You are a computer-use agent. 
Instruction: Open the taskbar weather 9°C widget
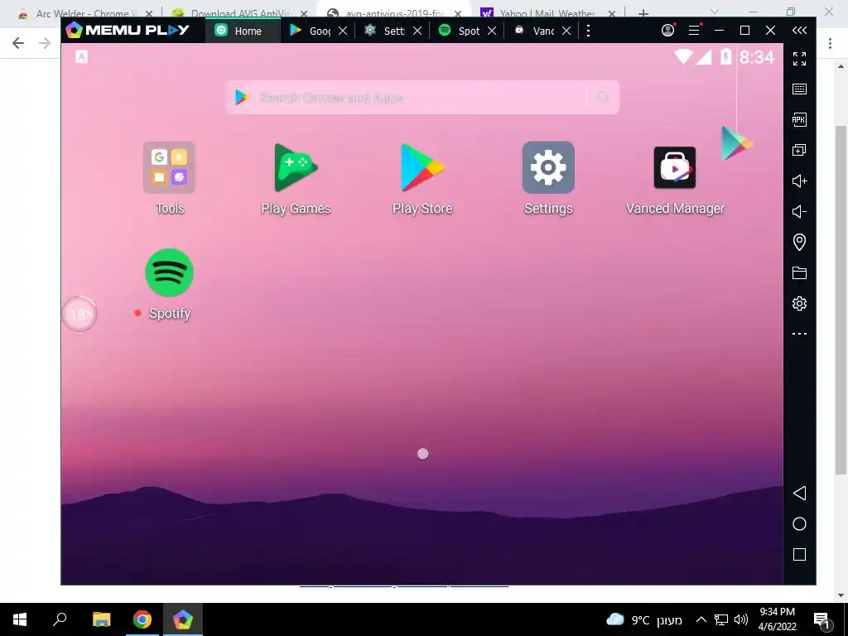(644, 619)
